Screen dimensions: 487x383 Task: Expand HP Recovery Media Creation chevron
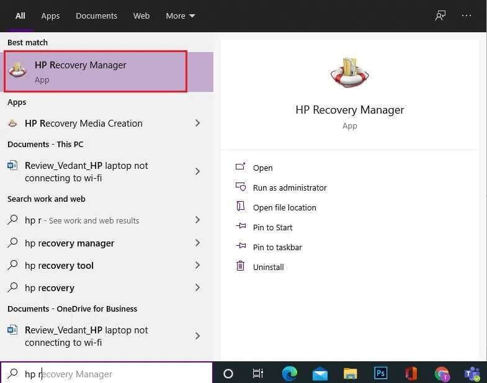coord(197,123)
